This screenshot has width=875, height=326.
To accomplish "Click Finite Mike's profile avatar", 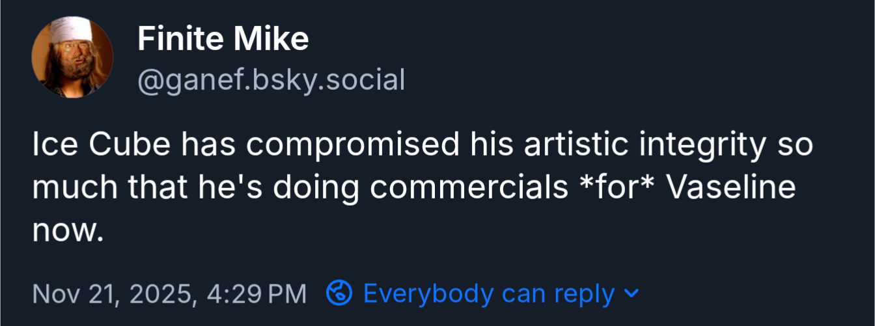I will click(x=72, y=57).
